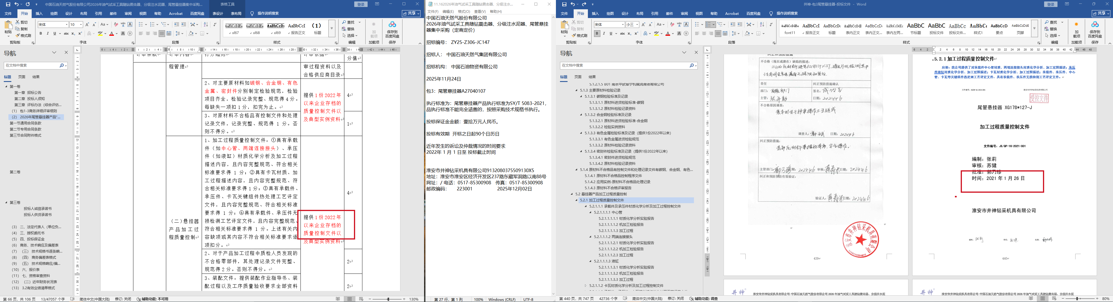Open 文件(F) menu in Notepad window
Screen dimensions: 1113x302
point(432,12)
